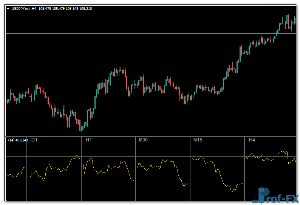
Task: Choose the M15 timeframe label
Action: [x=198, y=140]
